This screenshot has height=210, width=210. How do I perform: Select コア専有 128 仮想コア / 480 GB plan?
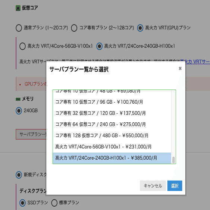tap(112, 135)
